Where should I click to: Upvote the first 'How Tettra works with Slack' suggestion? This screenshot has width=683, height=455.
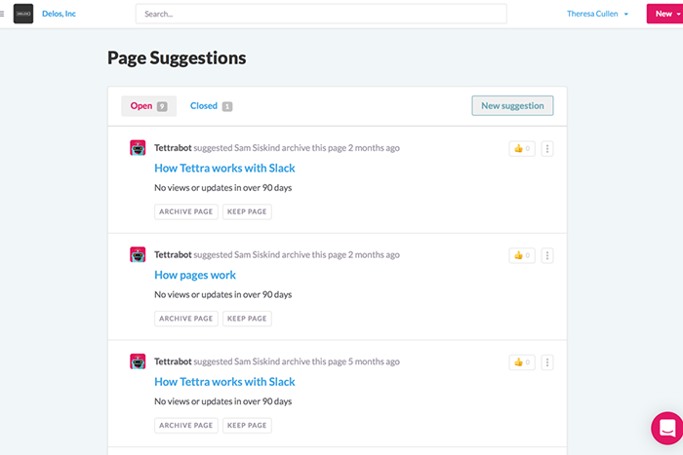pos(521,149)
